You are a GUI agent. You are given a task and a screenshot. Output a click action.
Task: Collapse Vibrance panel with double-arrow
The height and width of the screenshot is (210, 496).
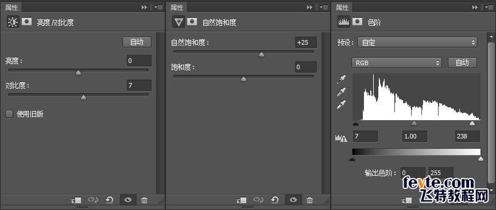tap(309, 7)
